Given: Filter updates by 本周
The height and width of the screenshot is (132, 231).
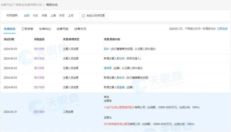Looking at the screenshot, I should 44,15.
